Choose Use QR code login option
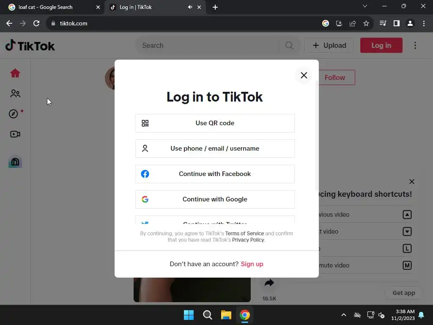This screenshot has width=433, height=325. [215, 123]
